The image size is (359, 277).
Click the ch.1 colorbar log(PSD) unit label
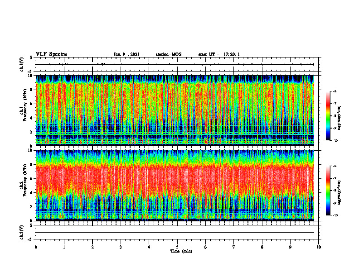pos(340,118)
